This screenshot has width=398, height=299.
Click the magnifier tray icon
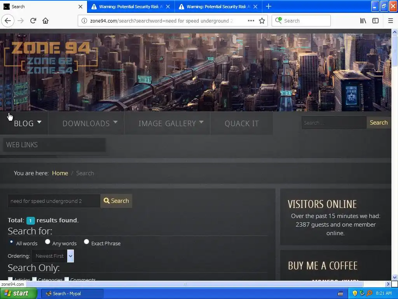coord(369,293)
